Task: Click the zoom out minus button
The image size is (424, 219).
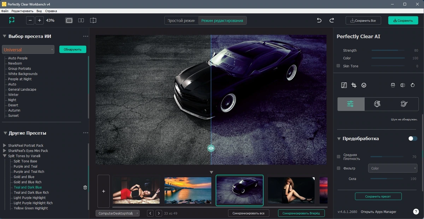Action: click(30, 20)
